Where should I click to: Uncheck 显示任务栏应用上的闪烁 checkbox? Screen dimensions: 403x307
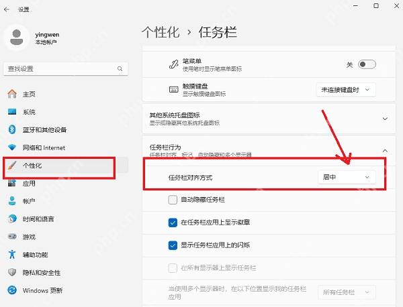click(x=173, y=245)
